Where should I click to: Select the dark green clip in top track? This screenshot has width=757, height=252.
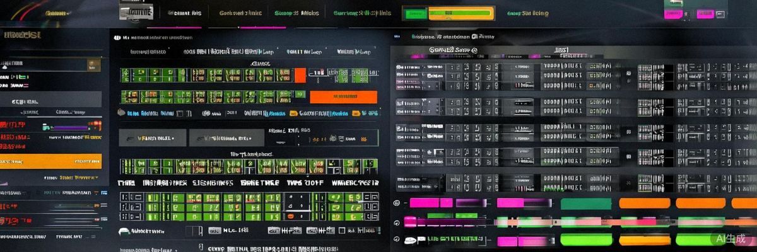tap(586, 203)
